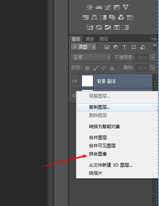Open the layers panel flyout menu
The image size is (159, 206).
pos(154,39)
